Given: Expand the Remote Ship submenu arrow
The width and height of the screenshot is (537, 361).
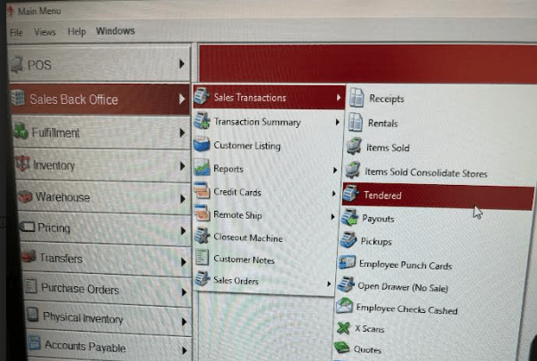Looking at the screenshot, I should click(332, 217).
